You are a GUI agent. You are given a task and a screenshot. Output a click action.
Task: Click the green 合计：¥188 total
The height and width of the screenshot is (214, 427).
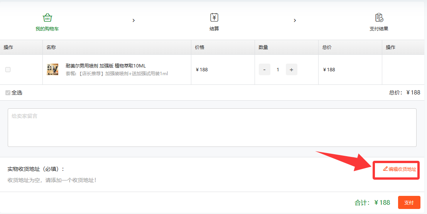click(x=372, y=202)
